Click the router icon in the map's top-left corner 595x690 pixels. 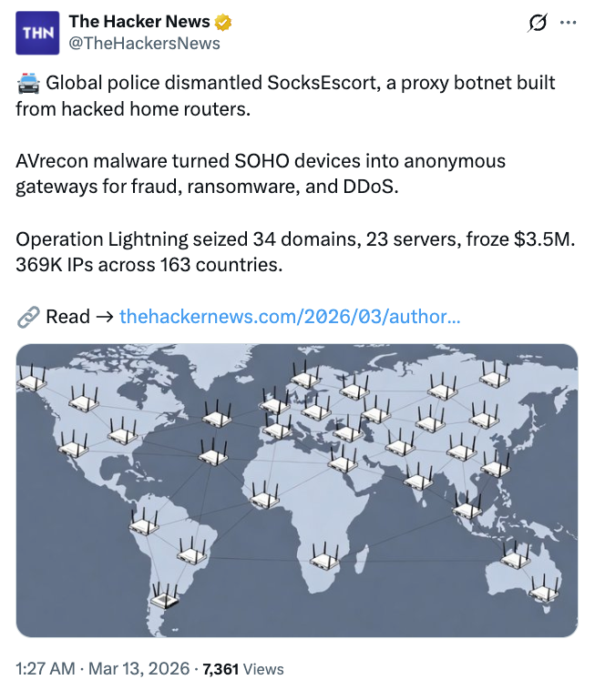click(31, 378)
